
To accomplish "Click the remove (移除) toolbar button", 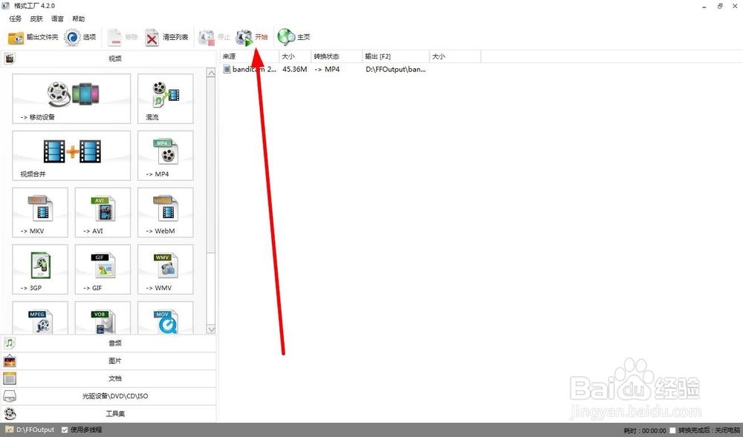I will point(123,37).
